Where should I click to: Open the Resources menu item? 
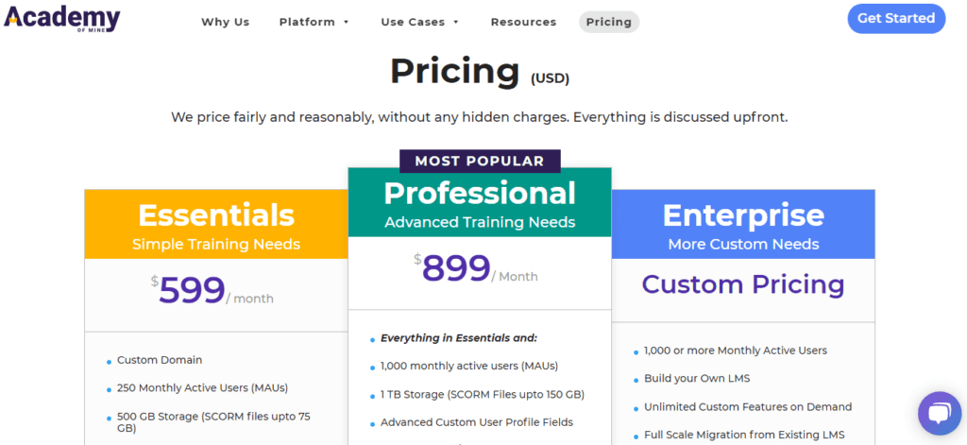(x=523, y=23)
